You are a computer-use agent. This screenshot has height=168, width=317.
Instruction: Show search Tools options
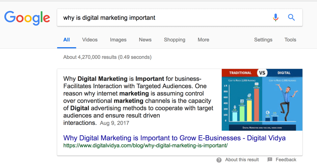290,40
